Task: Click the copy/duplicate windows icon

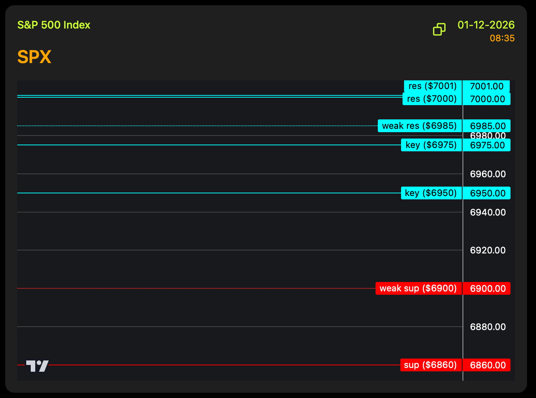Action: point(439,29)
